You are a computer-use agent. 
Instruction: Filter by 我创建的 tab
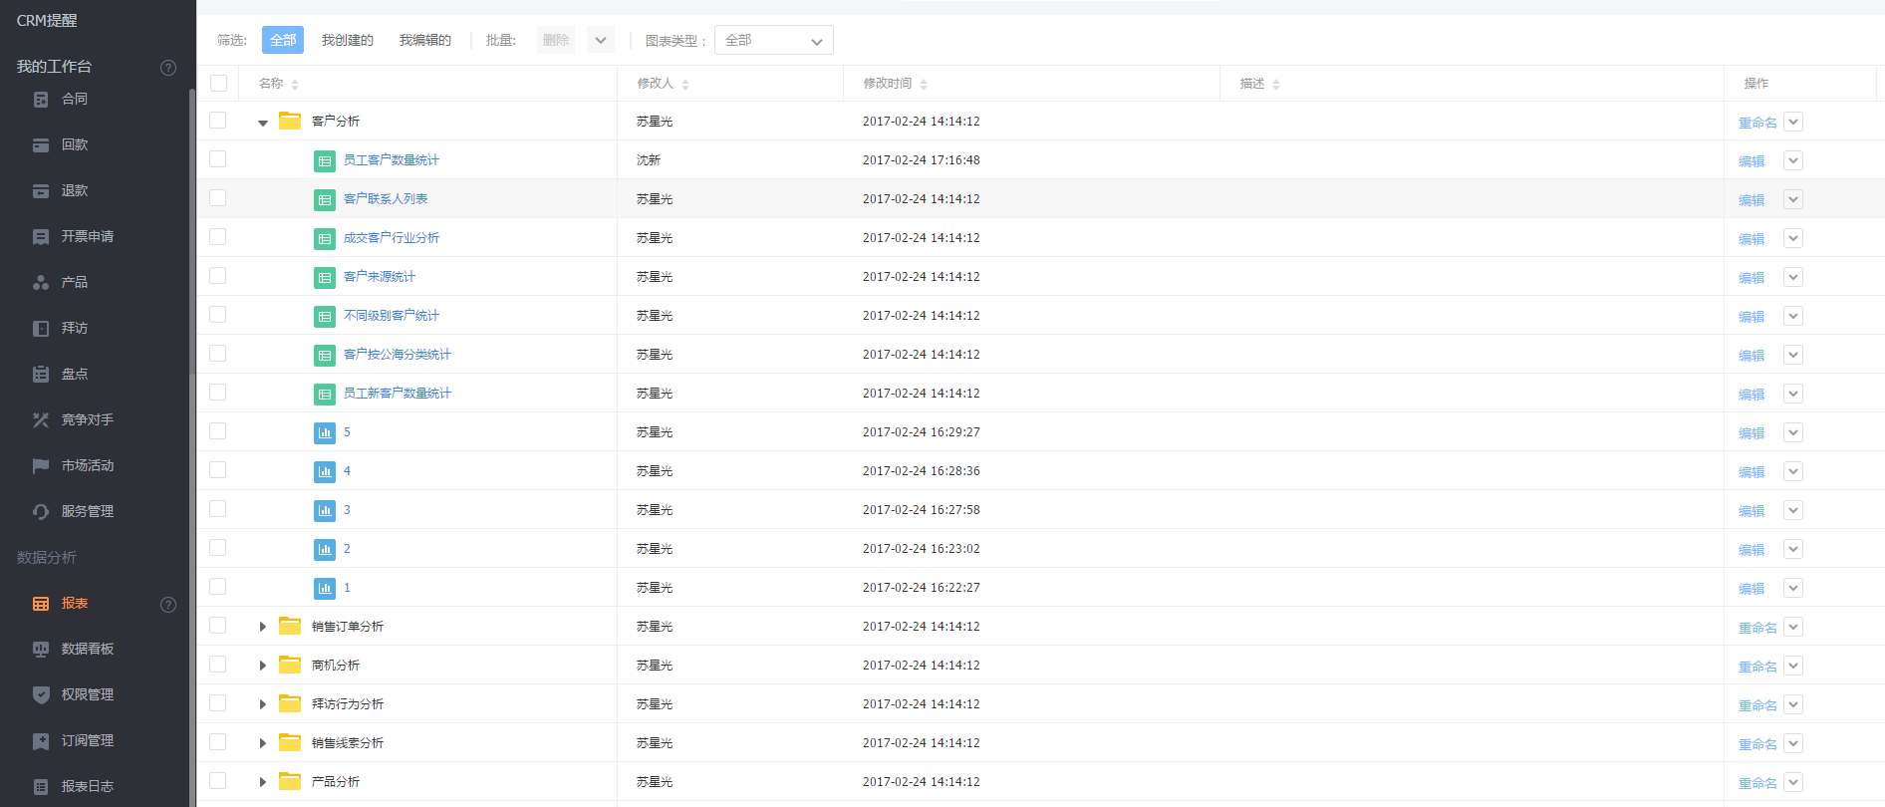coord(347,41)
